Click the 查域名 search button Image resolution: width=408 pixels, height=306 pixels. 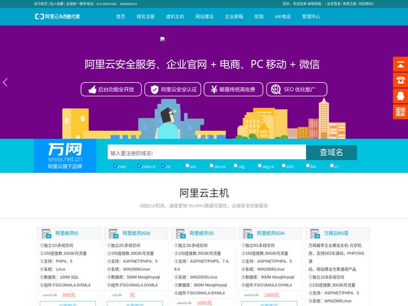pos(331,152)
